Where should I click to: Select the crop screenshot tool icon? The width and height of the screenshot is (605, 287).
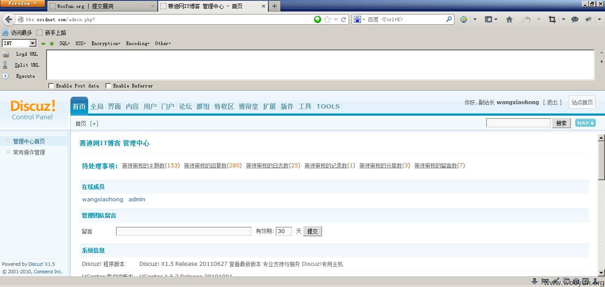552,19
